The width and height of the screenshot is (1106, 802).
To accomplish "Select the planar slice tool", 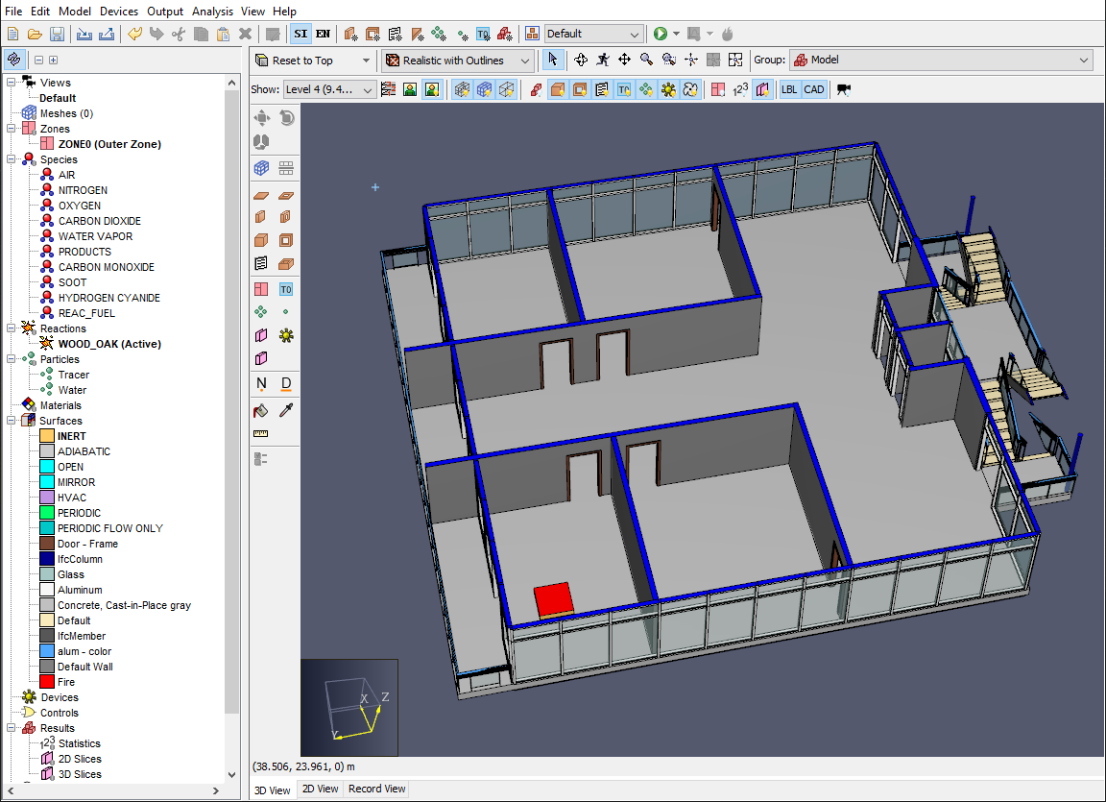I will (261, 335).
